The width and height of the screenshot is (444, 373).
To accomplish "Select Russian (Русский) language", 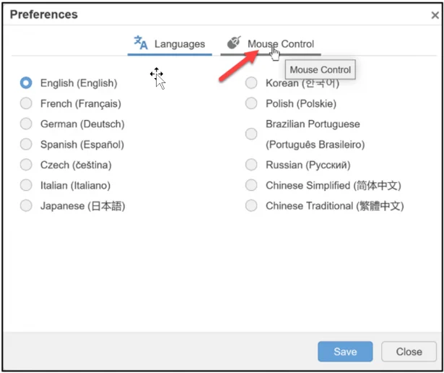I will click(x=251, y=165).
